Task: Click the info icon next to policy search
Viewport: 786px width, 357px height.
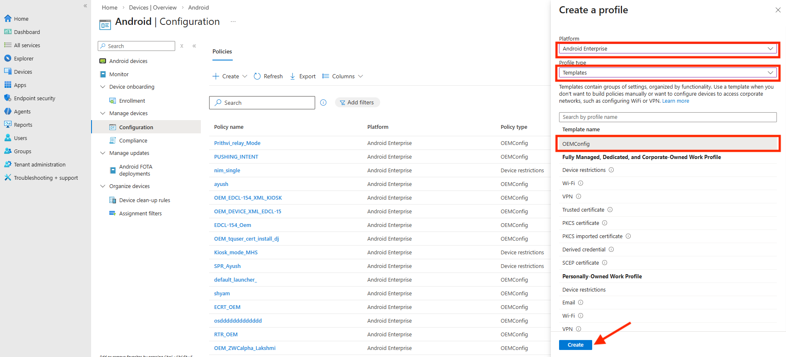Action: pyautogui.click(x=323, y=103)
